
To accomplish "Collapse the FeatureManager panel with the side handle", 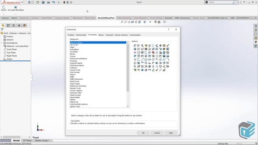I will [x=31, y=77].
